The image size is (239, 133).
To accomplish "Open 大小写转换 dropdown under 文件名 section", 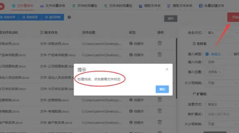I will tap(222, 83).
